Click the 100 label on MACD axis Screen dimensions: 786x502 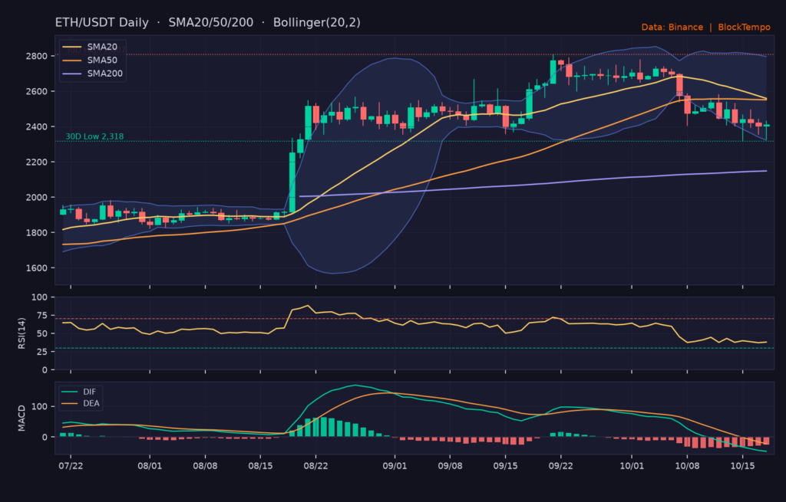(x=39, y=406)
